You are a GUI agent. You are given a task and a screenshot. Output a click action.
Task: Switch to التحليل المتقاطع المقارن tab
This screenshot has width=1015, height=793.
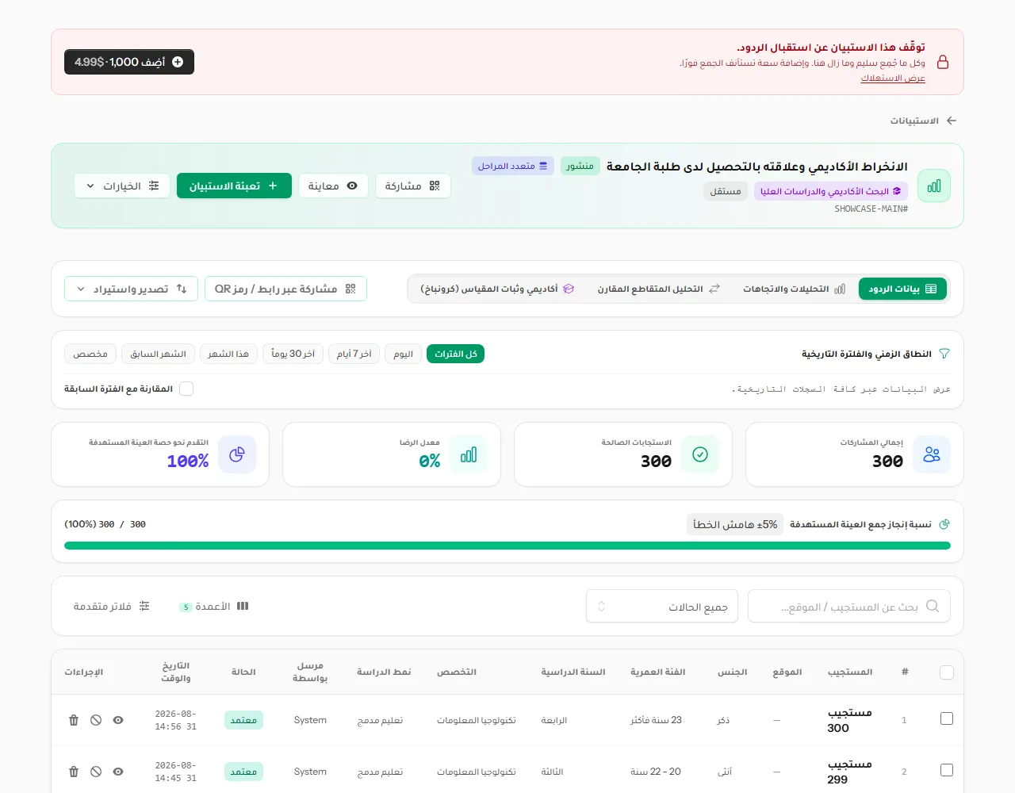pyautogui.click(x=658, y=289)
